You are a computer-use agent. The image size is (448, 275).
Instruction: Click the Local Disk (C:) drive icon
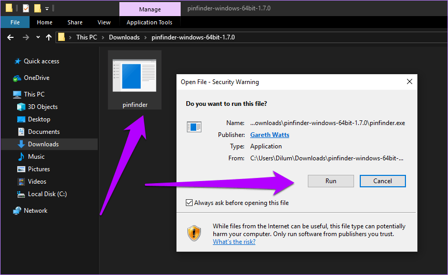[x=21, y=194]
